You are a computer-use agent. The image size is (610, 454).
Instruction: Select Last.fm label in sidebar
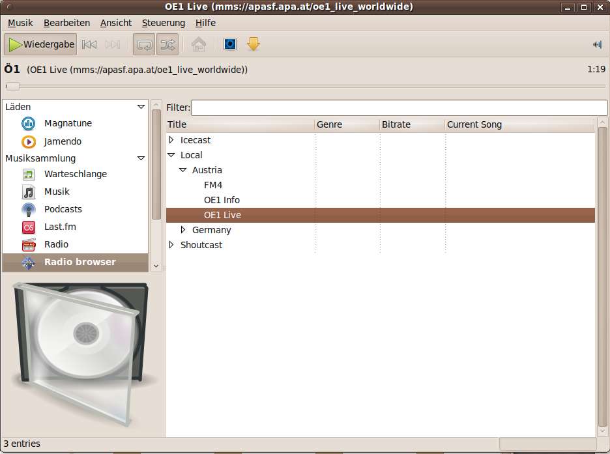click(x=60, y=227)
